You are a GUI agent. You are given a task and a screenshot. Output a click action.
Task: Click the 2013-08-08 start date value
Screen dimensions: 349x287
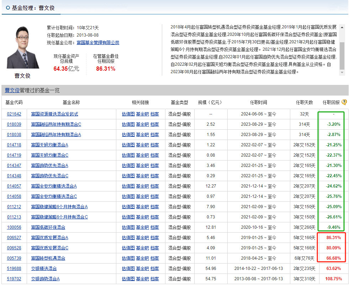pyautogui.click(x=88, y=35)
